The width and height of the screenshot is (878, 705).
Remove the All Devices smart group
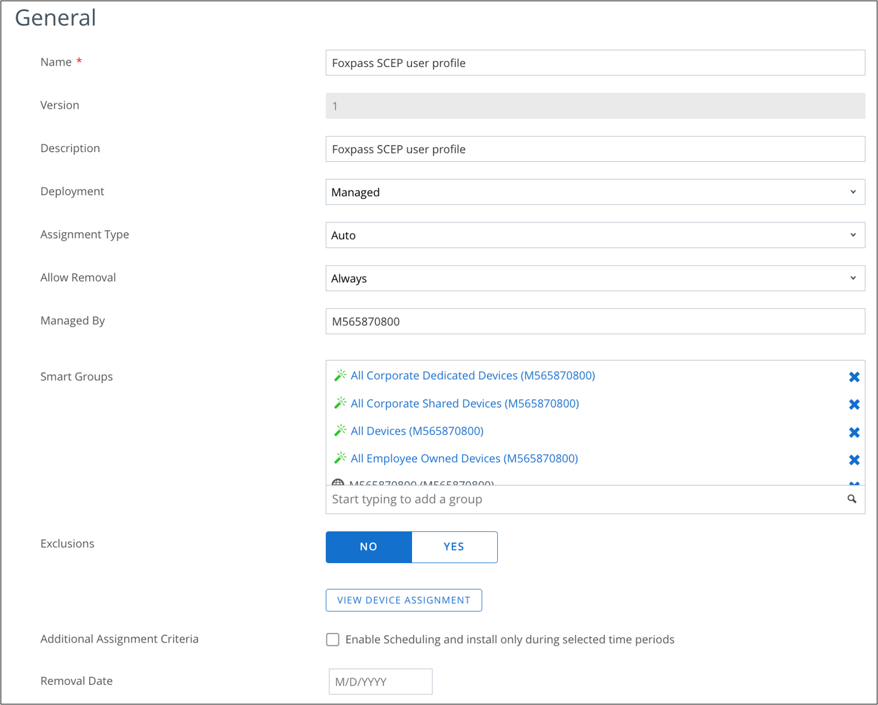point(854,432)
